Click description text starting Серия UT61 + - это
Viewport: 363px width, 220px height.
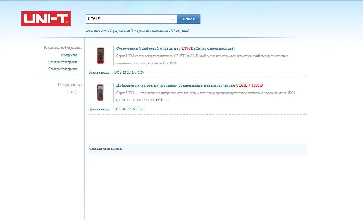206,96
